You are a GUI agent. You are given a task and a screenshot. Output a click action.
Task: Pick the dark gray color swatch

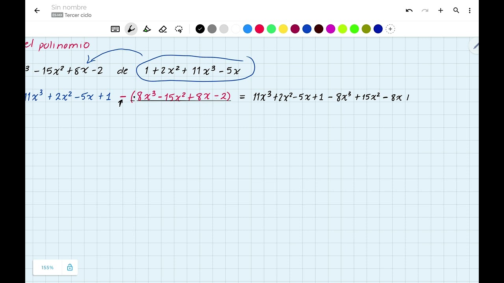point(212,29)
